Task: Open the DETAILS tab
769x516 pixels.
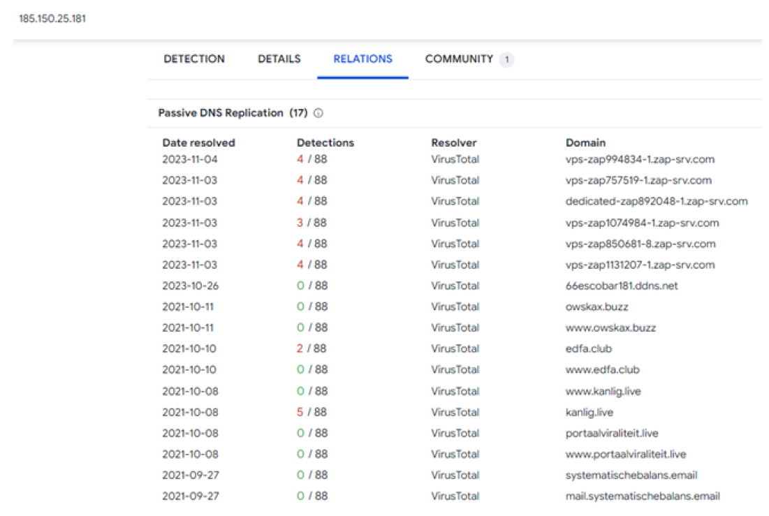Action: [x=279, y=59]
